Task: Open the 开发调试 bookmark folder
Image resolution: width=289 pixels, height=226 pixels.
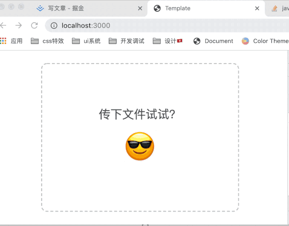Action: pos(126,41)
